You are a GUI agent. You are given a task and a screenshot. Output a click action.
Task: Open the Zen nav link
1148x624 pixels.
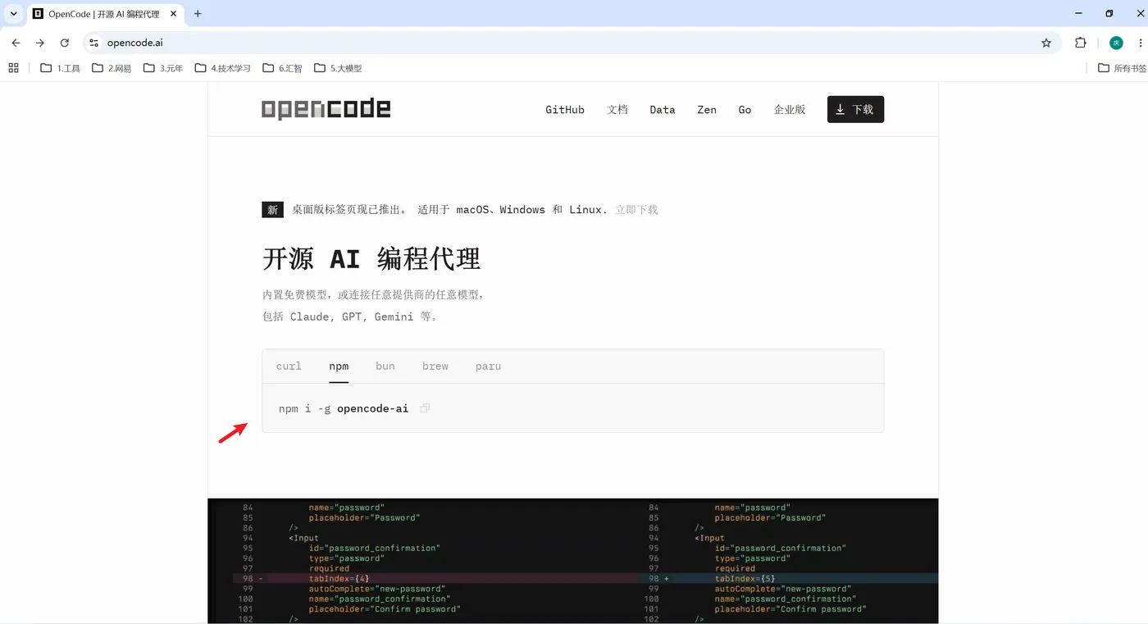point(707,109)
